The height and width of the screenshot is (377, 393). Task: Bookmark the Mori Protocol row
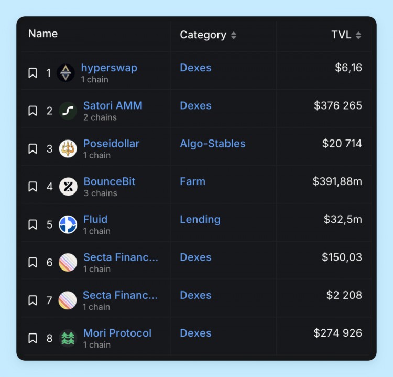coord(32,338)
